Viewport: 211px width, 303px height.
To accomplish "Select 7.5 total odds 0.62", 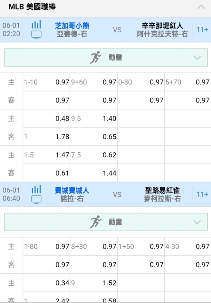I will 94,155.
